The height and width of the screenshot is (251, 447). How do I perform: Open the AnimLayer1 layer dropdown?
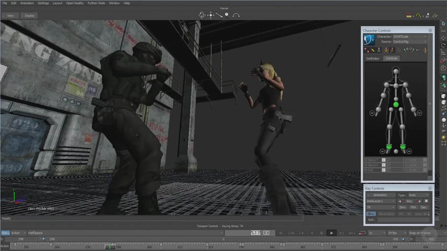pos(380,201)
